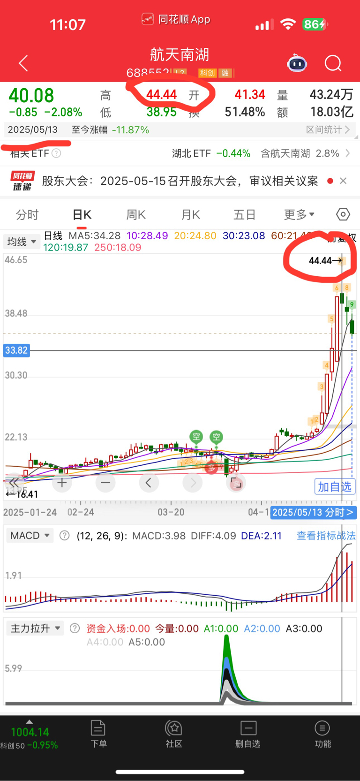Image resolution: width=360 pixels, height=781 pixels.
Task: Open the MACD indicator dropdown
Action: pos(30,535)
